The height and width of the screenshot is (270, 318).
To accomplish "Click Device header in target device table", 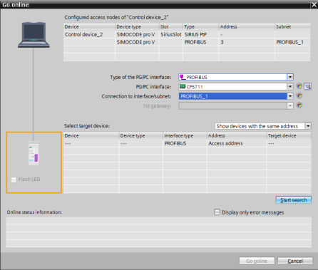I will coord(91,135).
